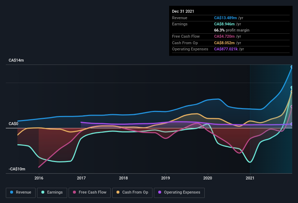
Task: Select the 2021 x-axis label
Action: (250, 178)
